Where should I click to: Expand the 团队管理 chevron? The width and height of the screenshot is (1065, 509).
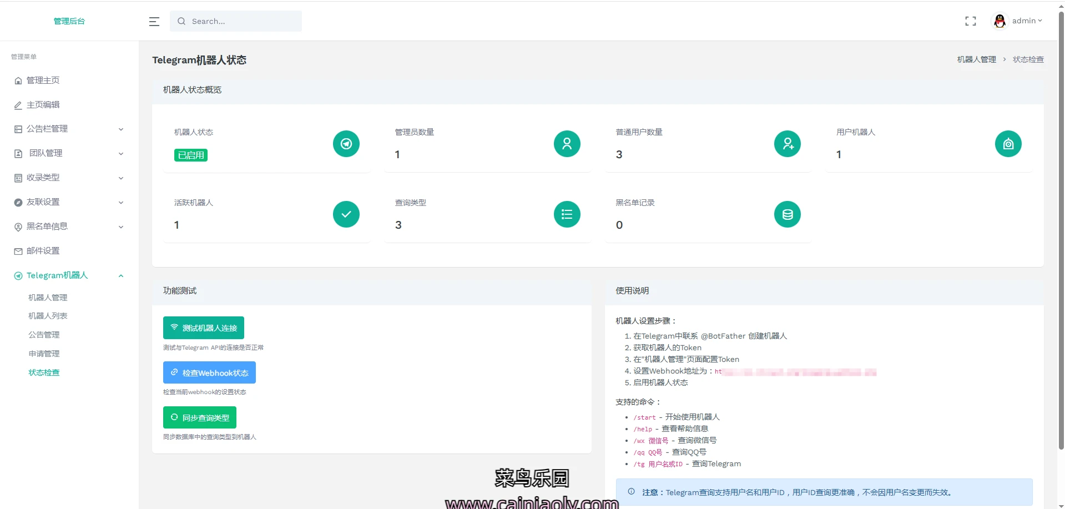pos(121,154)
